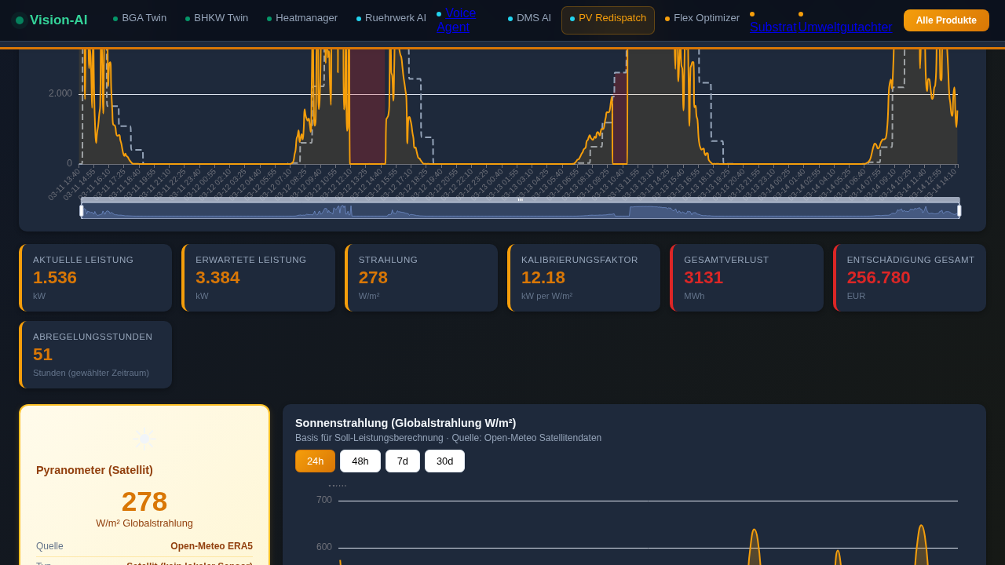
Task: Open the Open-Meteo ERA5 source link
Action: pos(211,545)
